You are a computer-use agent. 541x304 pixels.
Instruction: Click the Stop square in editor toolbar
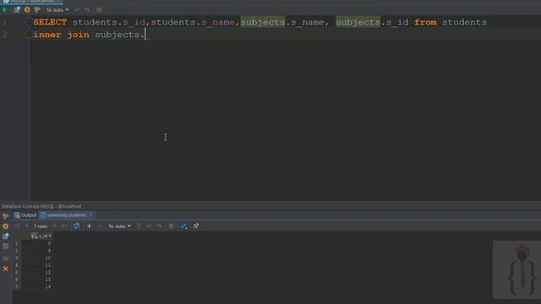pos(99,10)
